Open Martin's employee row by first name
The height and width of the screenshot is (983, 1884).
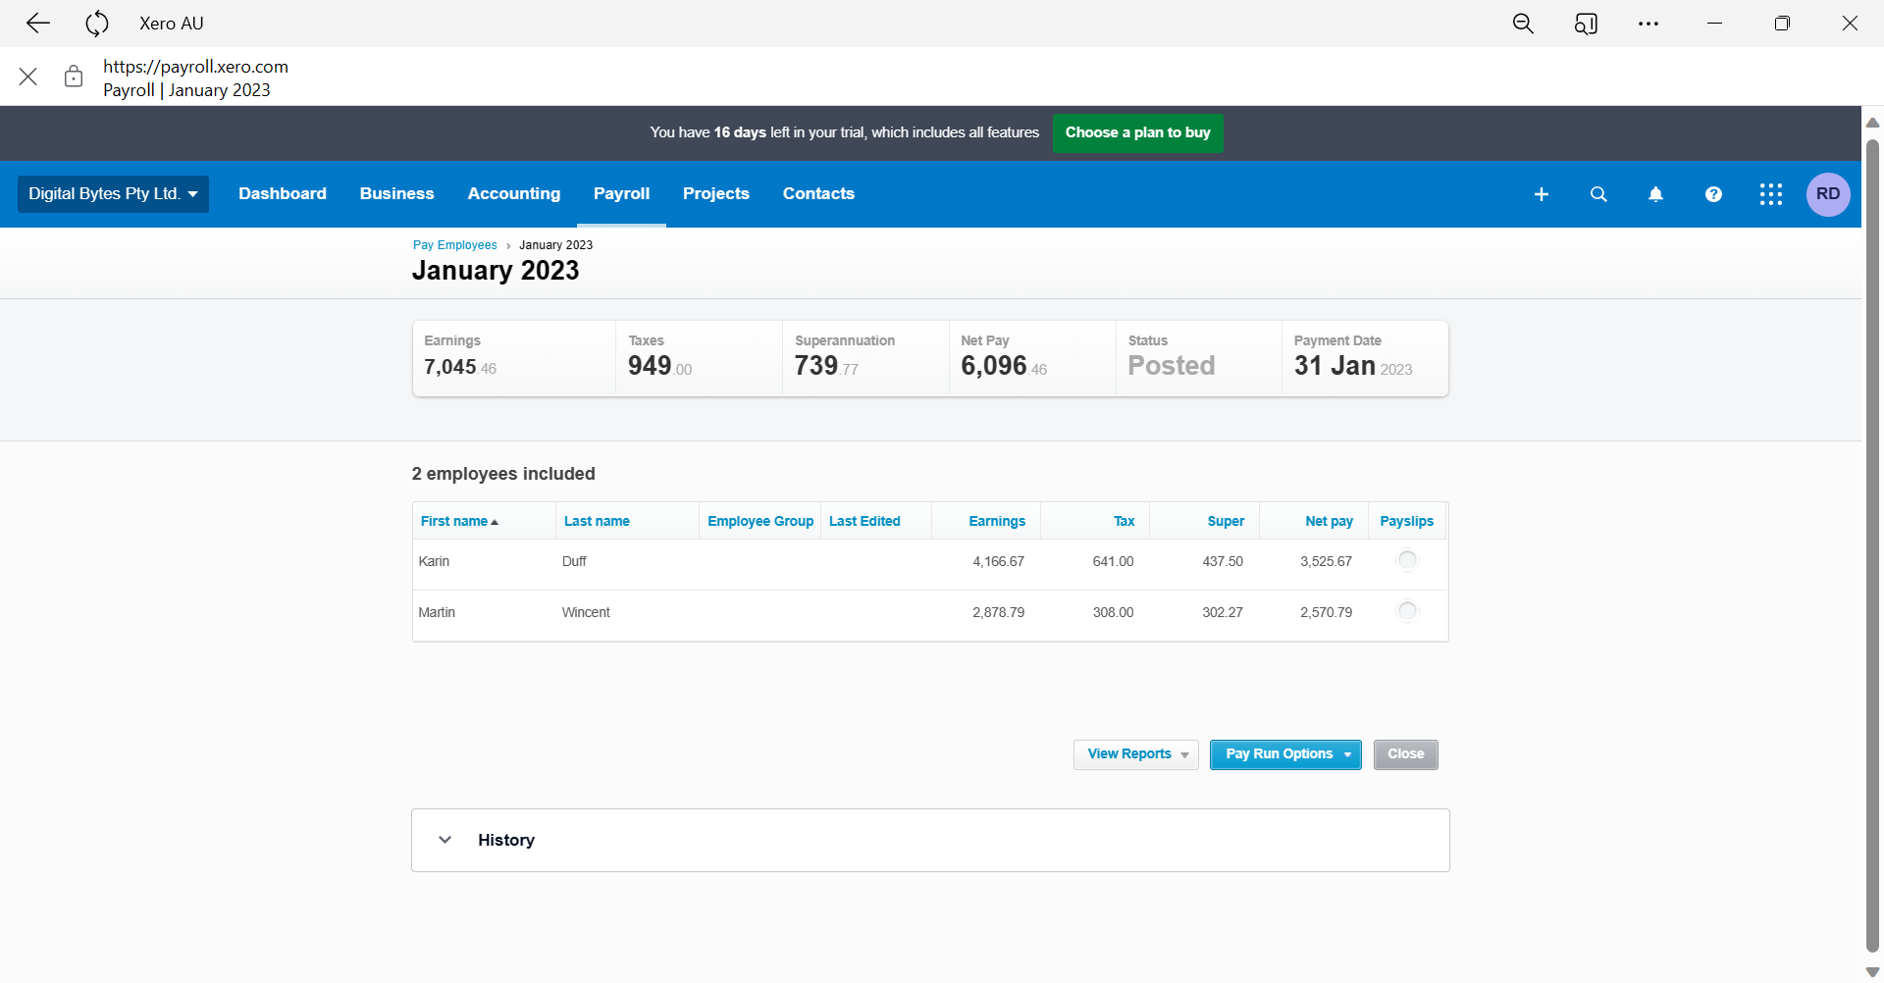437,612
